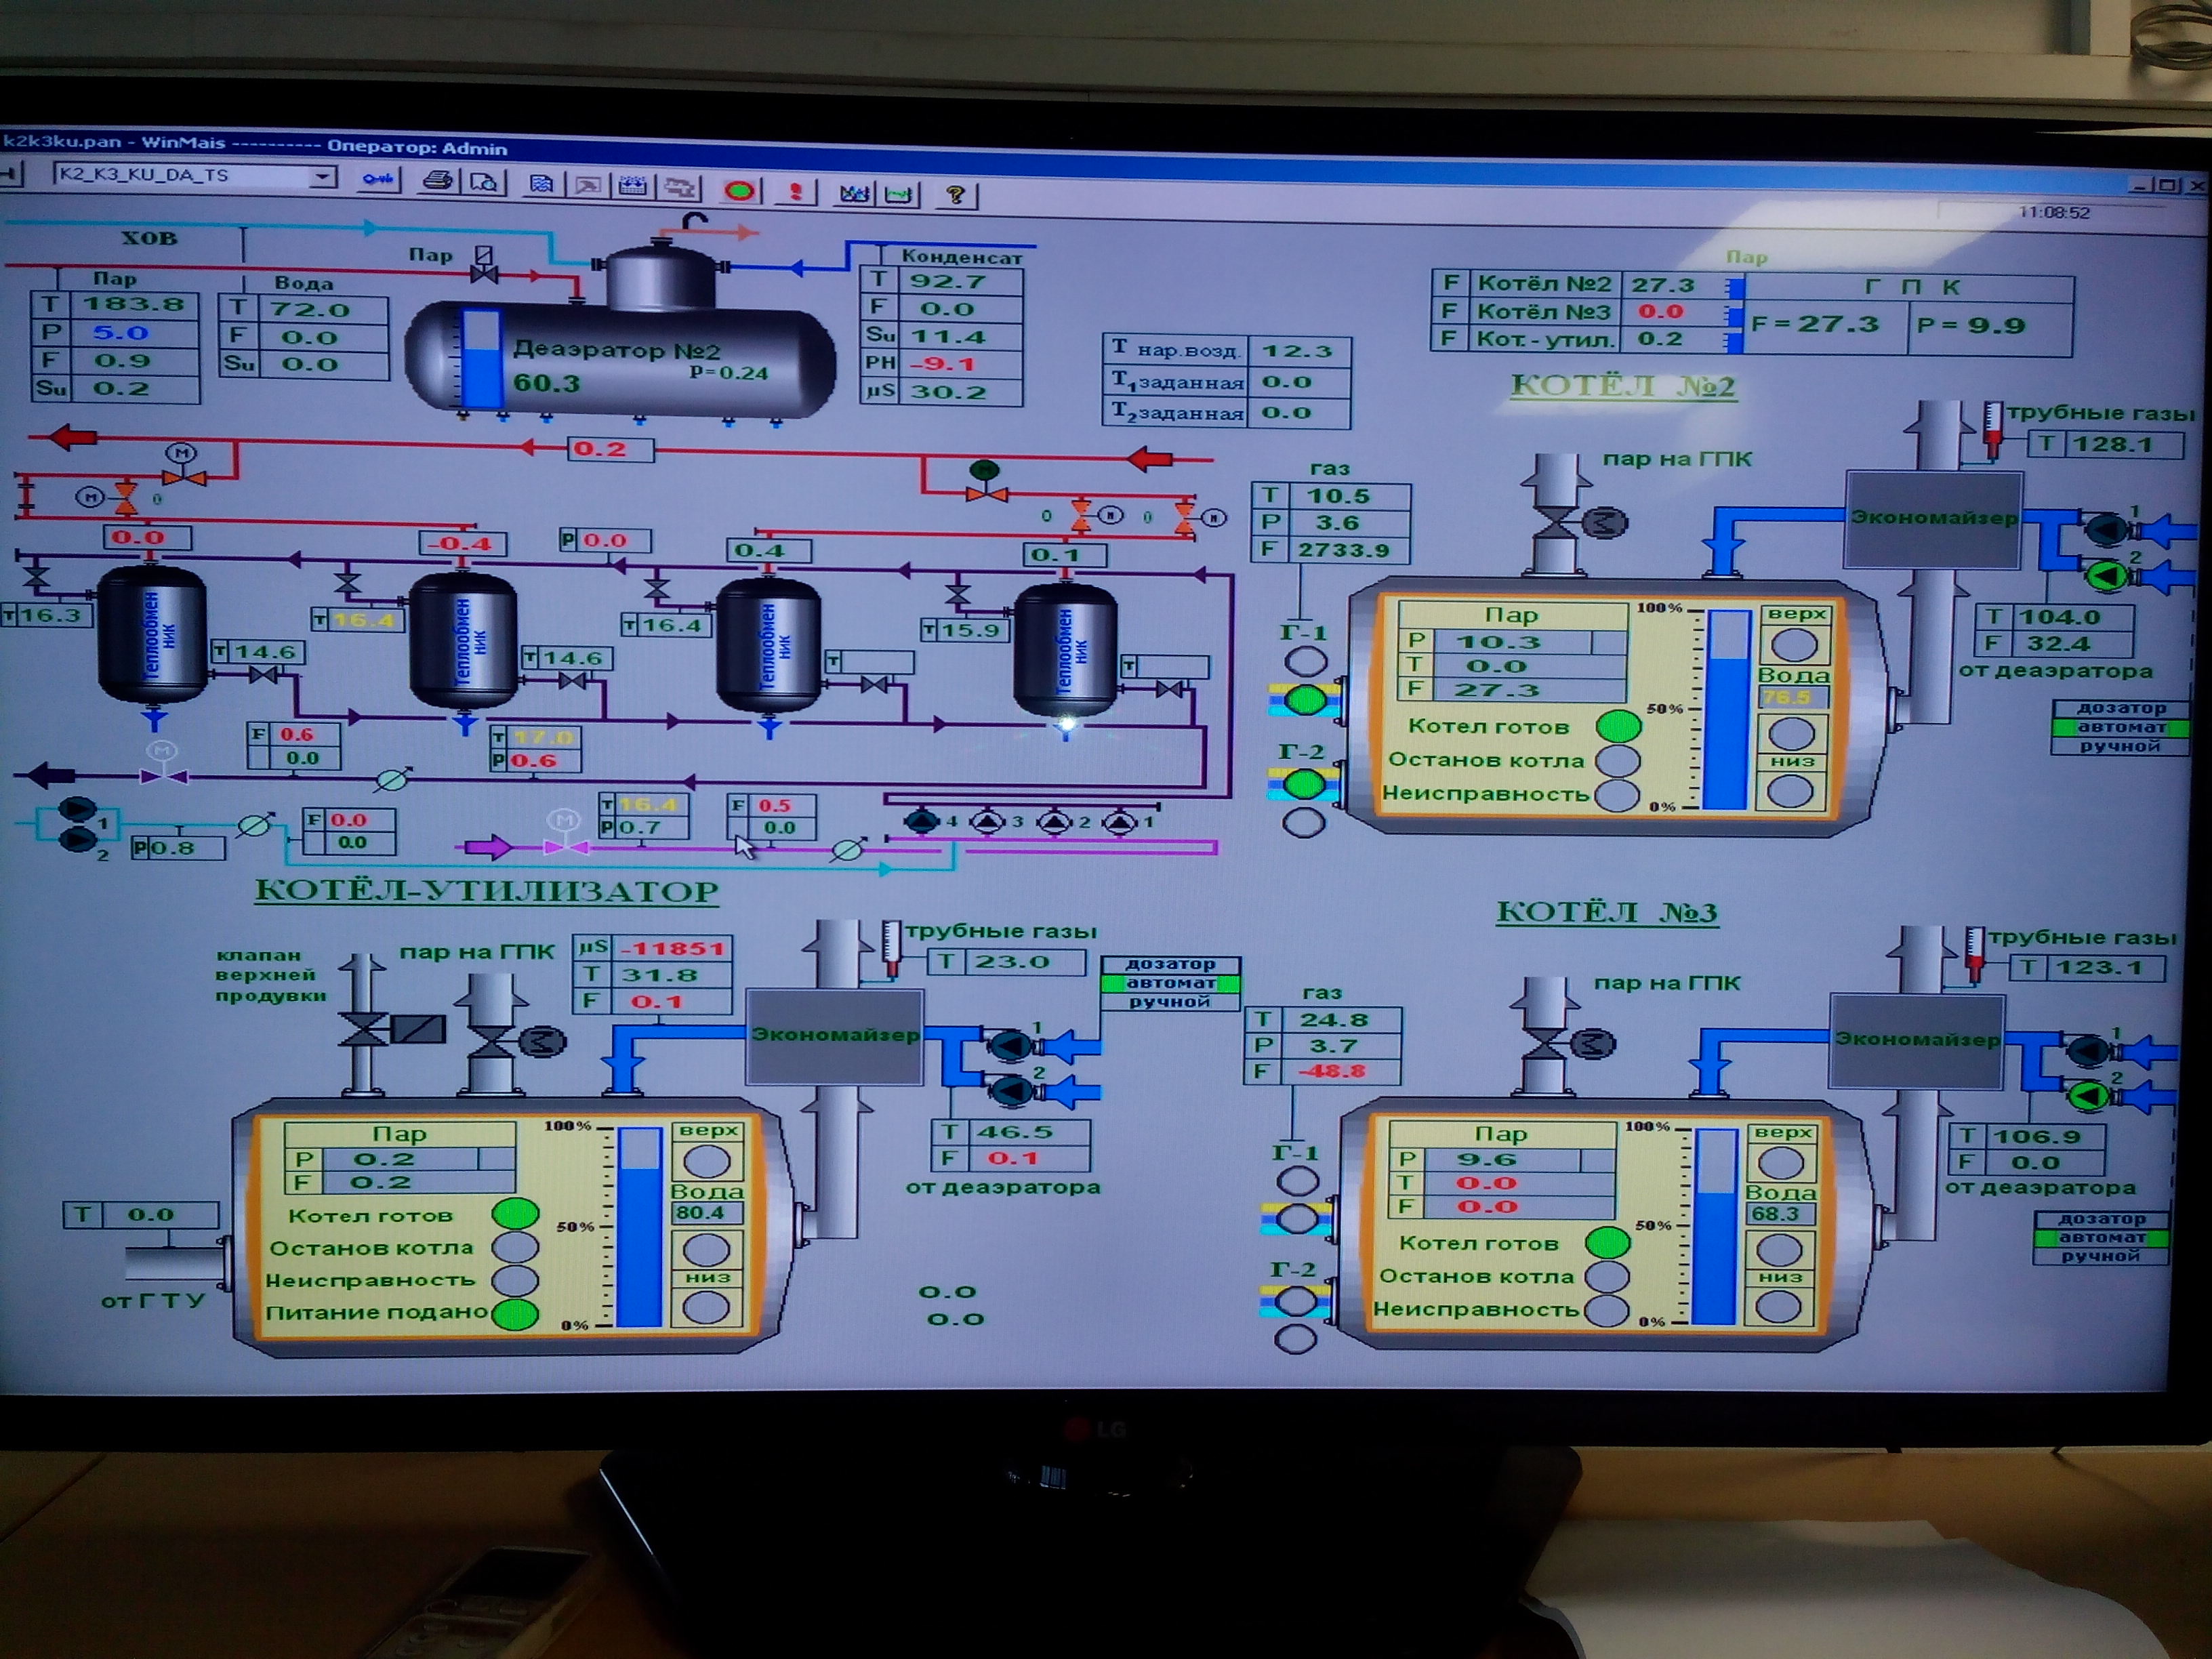
Task: Open the K2_K3_KU_DA_TS panel selector dropdown
Action: click(322, 177)
